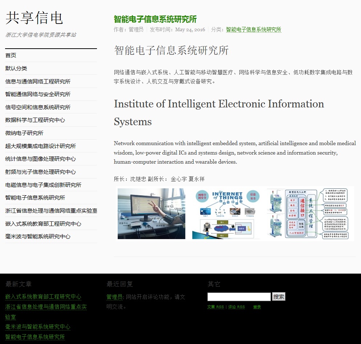Select 超大规模集成电路设计研究所 in sidebar
The height and width of the screenshot is (344, 361).
[x=41, y=146]
